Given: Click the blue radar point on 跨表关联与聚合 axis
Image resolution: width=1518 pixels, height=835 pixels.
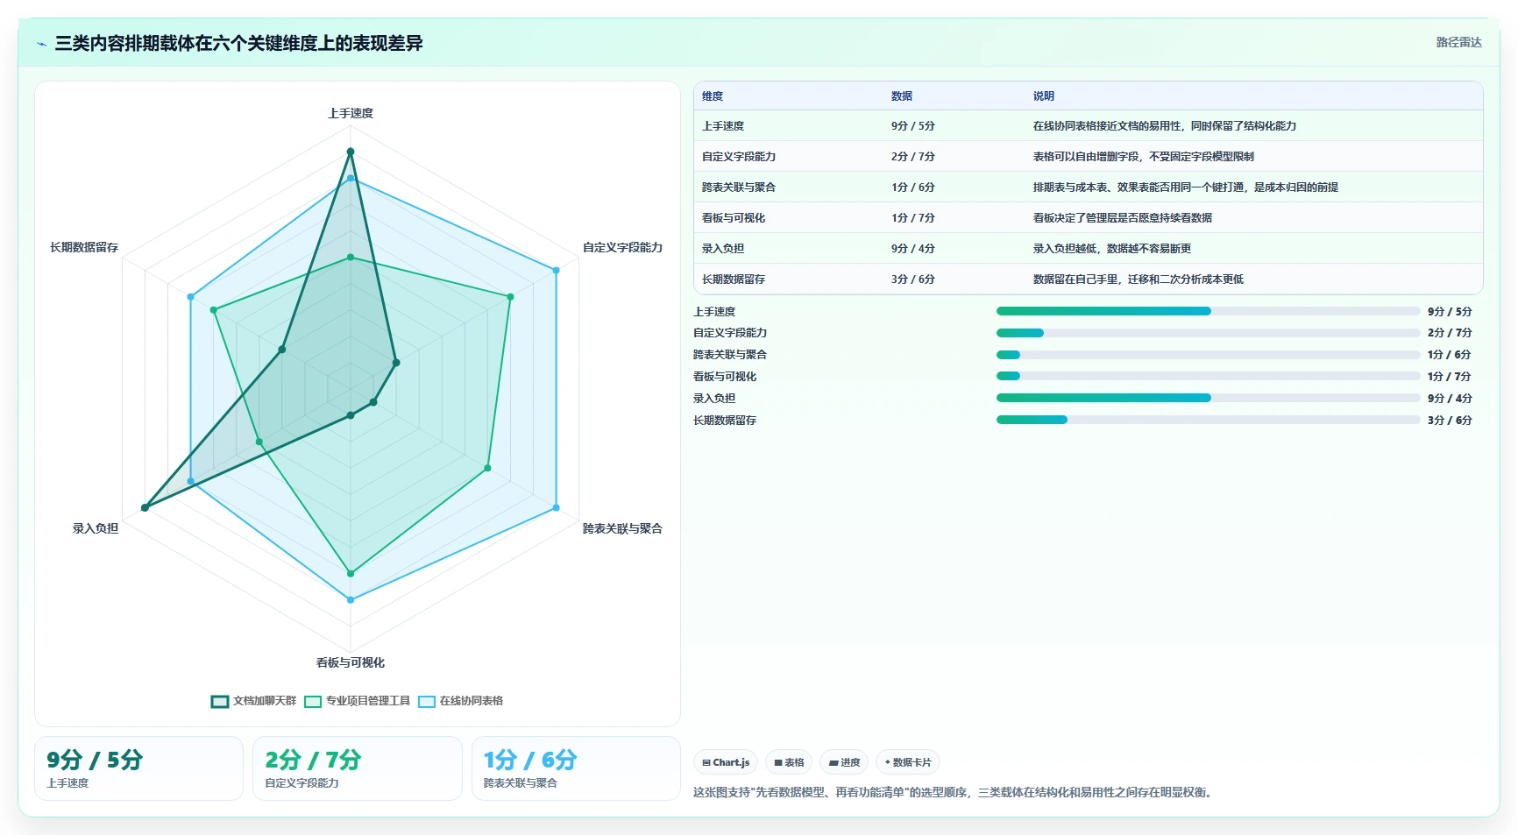Looking at the screenshot, I should [557, 508].
